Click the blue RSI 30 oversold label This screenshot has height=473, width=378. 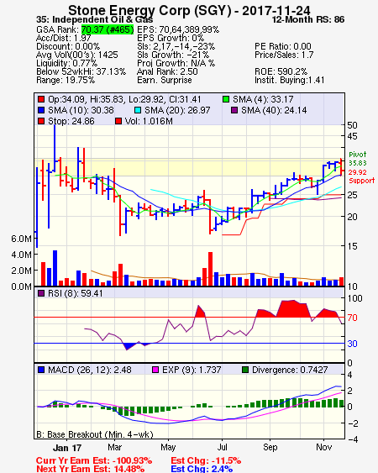[x=352, y=344]
